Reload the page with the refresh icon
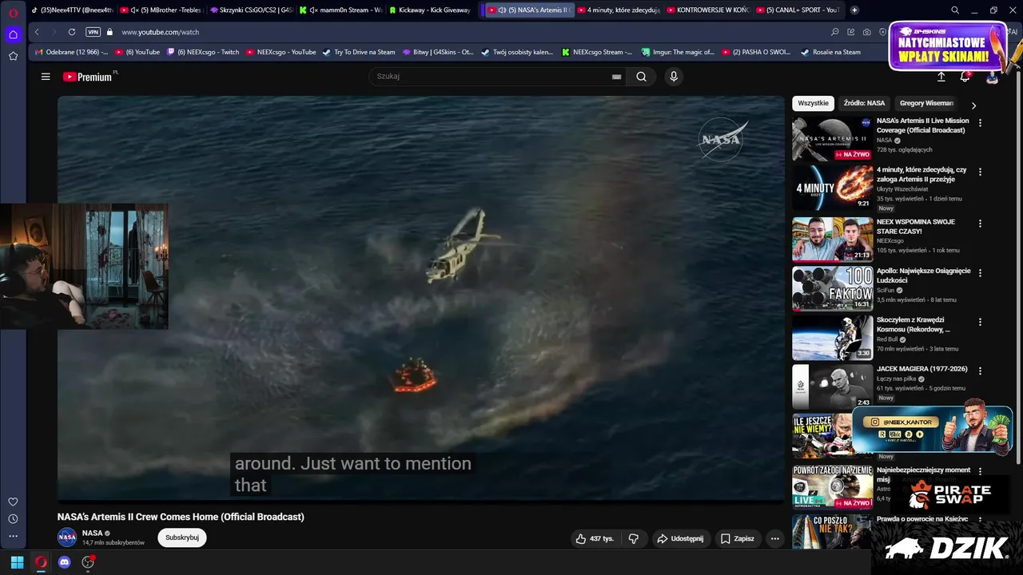The height and width of the screenshot is (575, 1023). [x=72, y=32]
